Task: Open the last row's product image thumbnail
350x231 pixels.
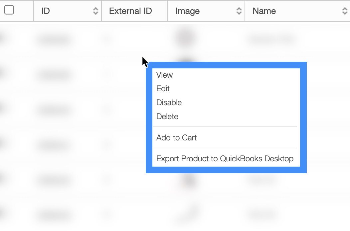Action: 187,215
